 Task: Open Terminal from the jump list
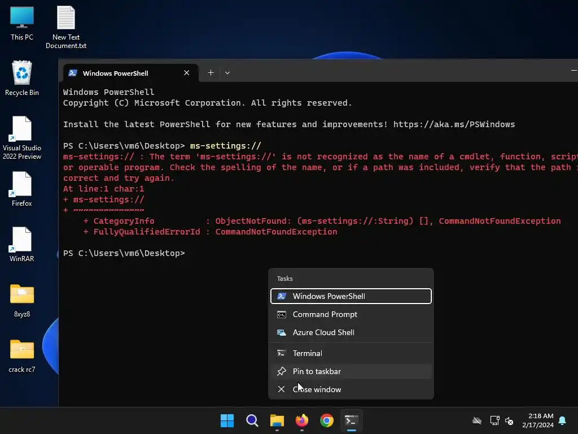[351, 353]
